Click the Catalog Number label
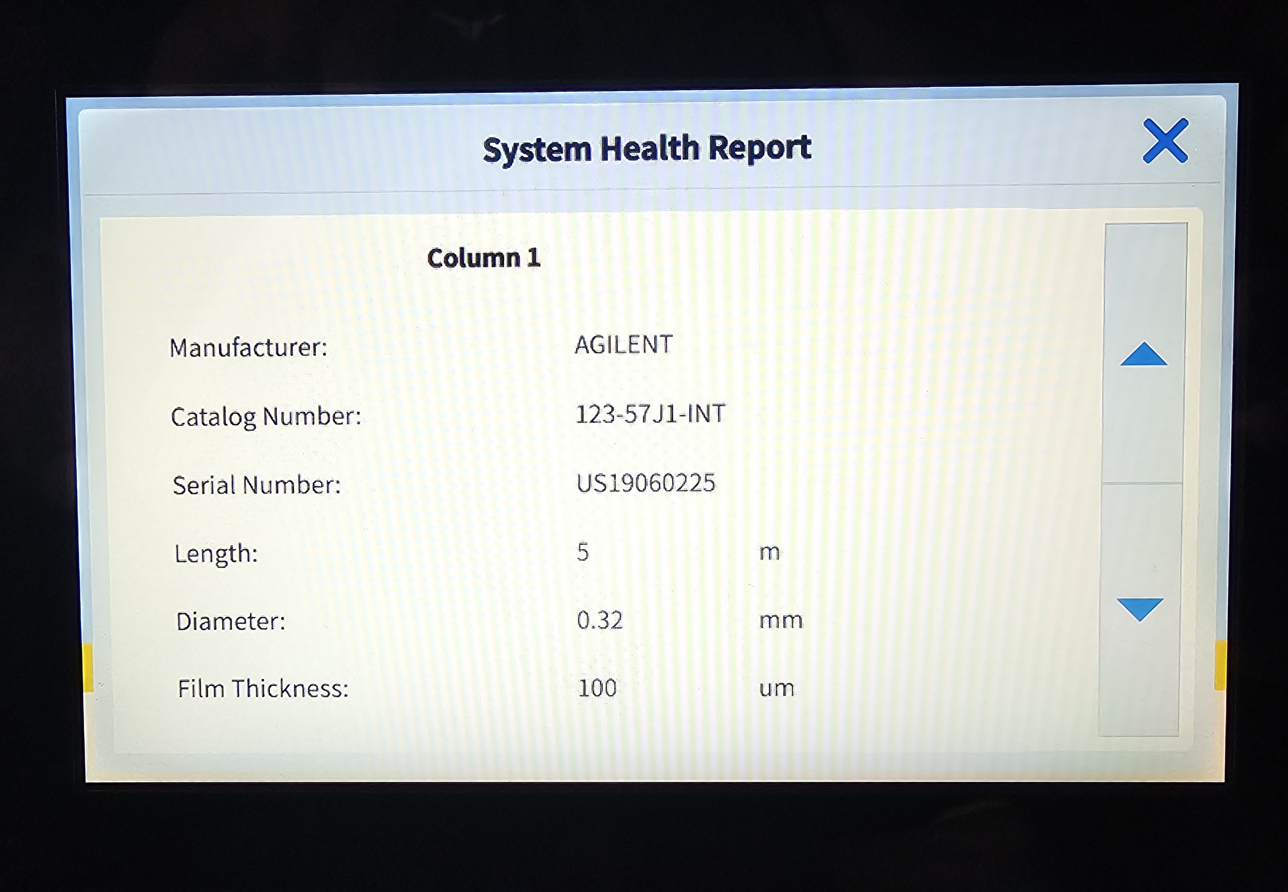The width and height of the screenshot is (1288, 892). [266, 417]
